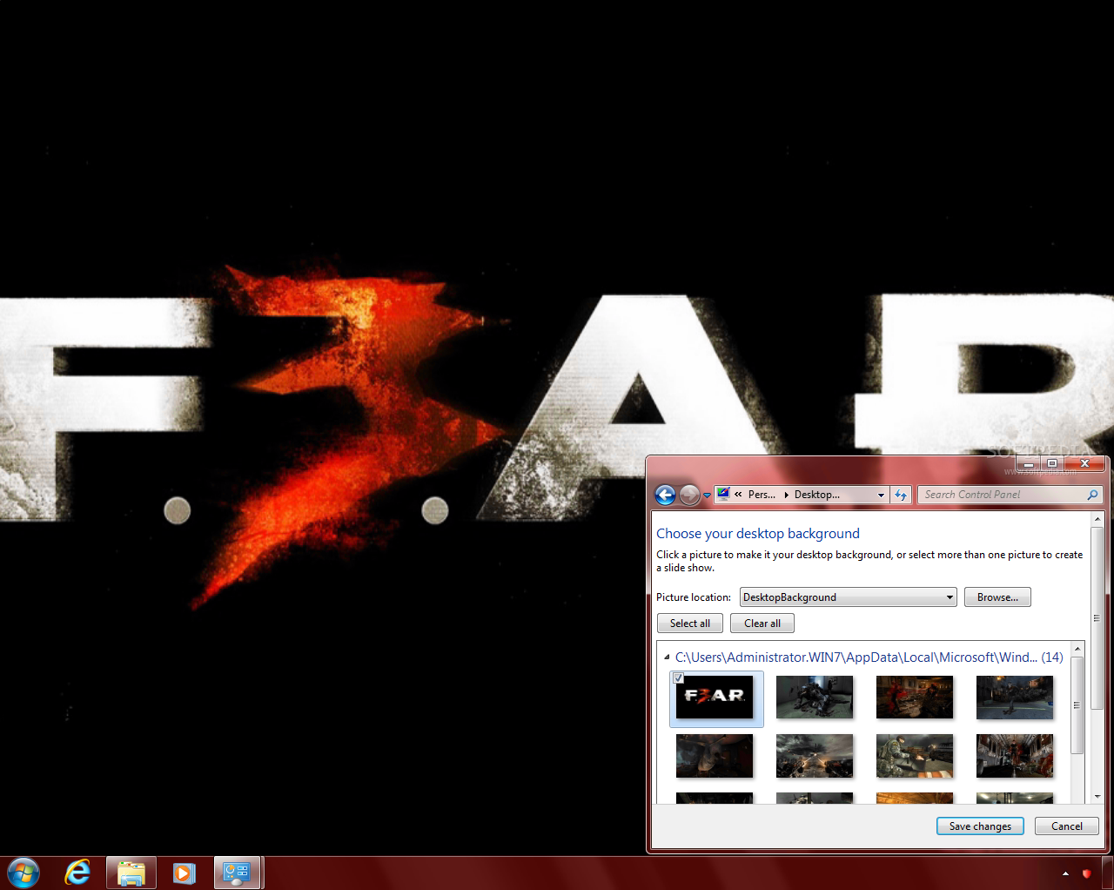
Task: Select the "Pers..." breadcrumb item
Action: (x=762, y=495)
